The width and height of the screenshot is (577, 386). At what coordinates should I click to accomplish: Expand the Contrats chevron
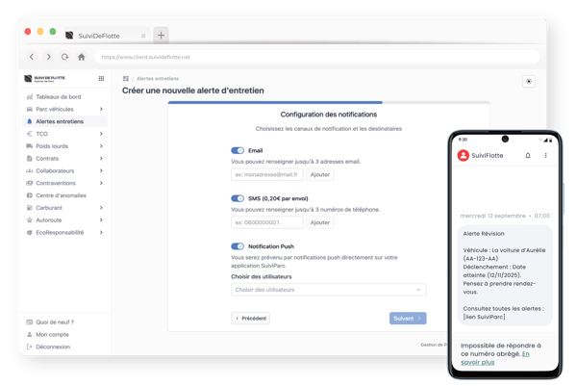pos(101,159)
